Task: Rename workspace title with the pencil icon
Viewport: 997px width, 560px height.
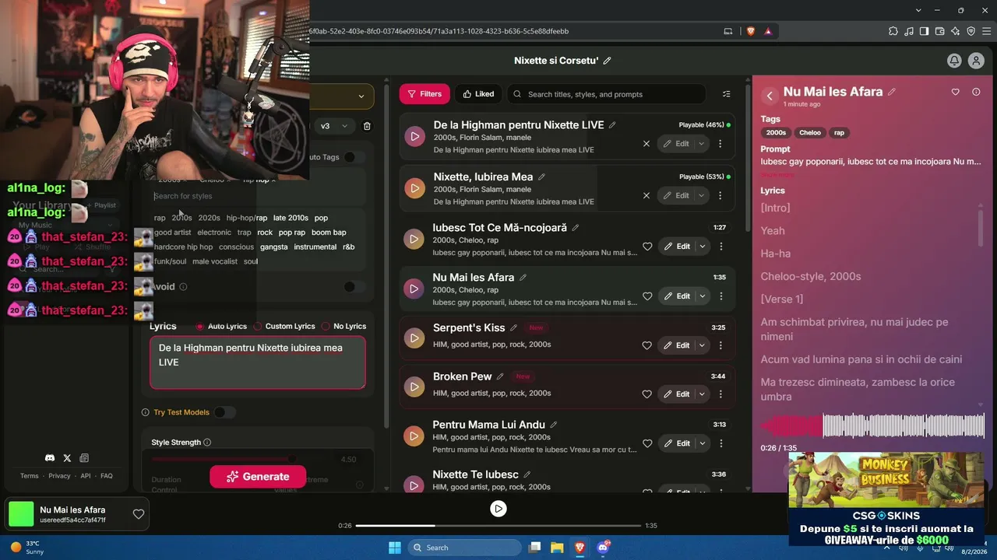Action: [608, 61]
